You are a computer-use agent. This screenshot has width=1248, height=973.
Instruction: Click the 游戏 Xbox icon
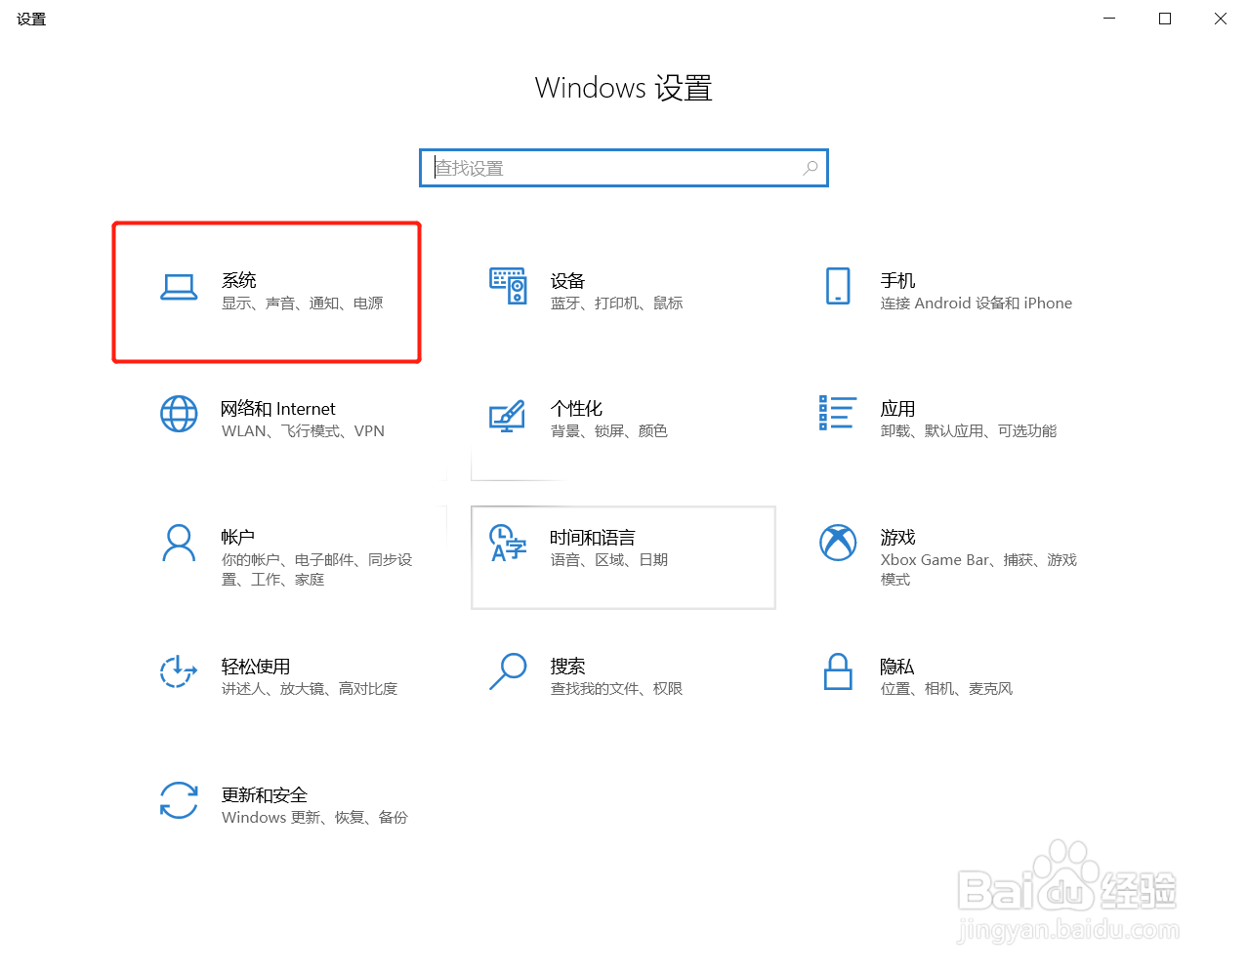838,543
